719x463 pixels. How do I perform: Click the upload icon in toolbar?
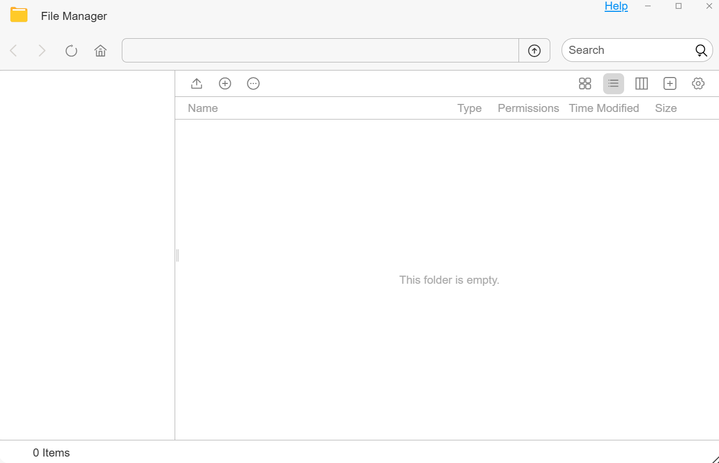(197, 83)
